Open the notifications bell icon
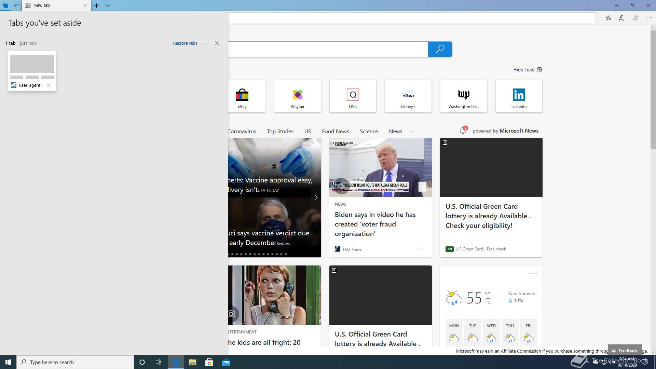Viewport: 656px width, 369px height. [463, 131]
